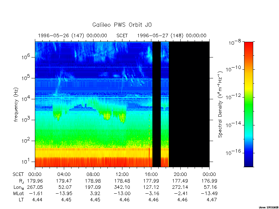Screen dimensions: 279x209
Task: Click the 04:00 time axis label
Action: [x=64, y=175]
